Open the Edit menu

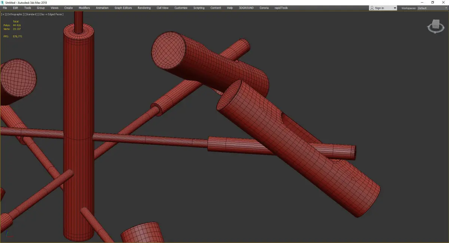pos(15,8)
